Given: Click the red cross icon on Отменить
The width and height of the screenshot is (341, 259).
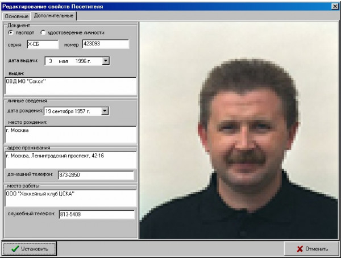Looking at the screenshot, I should [300, 249].
